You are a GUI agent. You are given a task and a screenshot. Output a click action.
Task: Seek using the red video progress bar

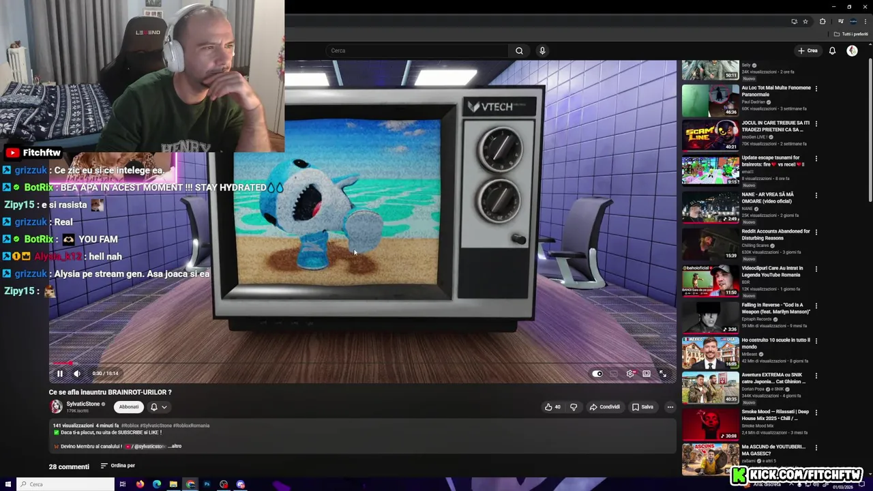tap(363, 363)
